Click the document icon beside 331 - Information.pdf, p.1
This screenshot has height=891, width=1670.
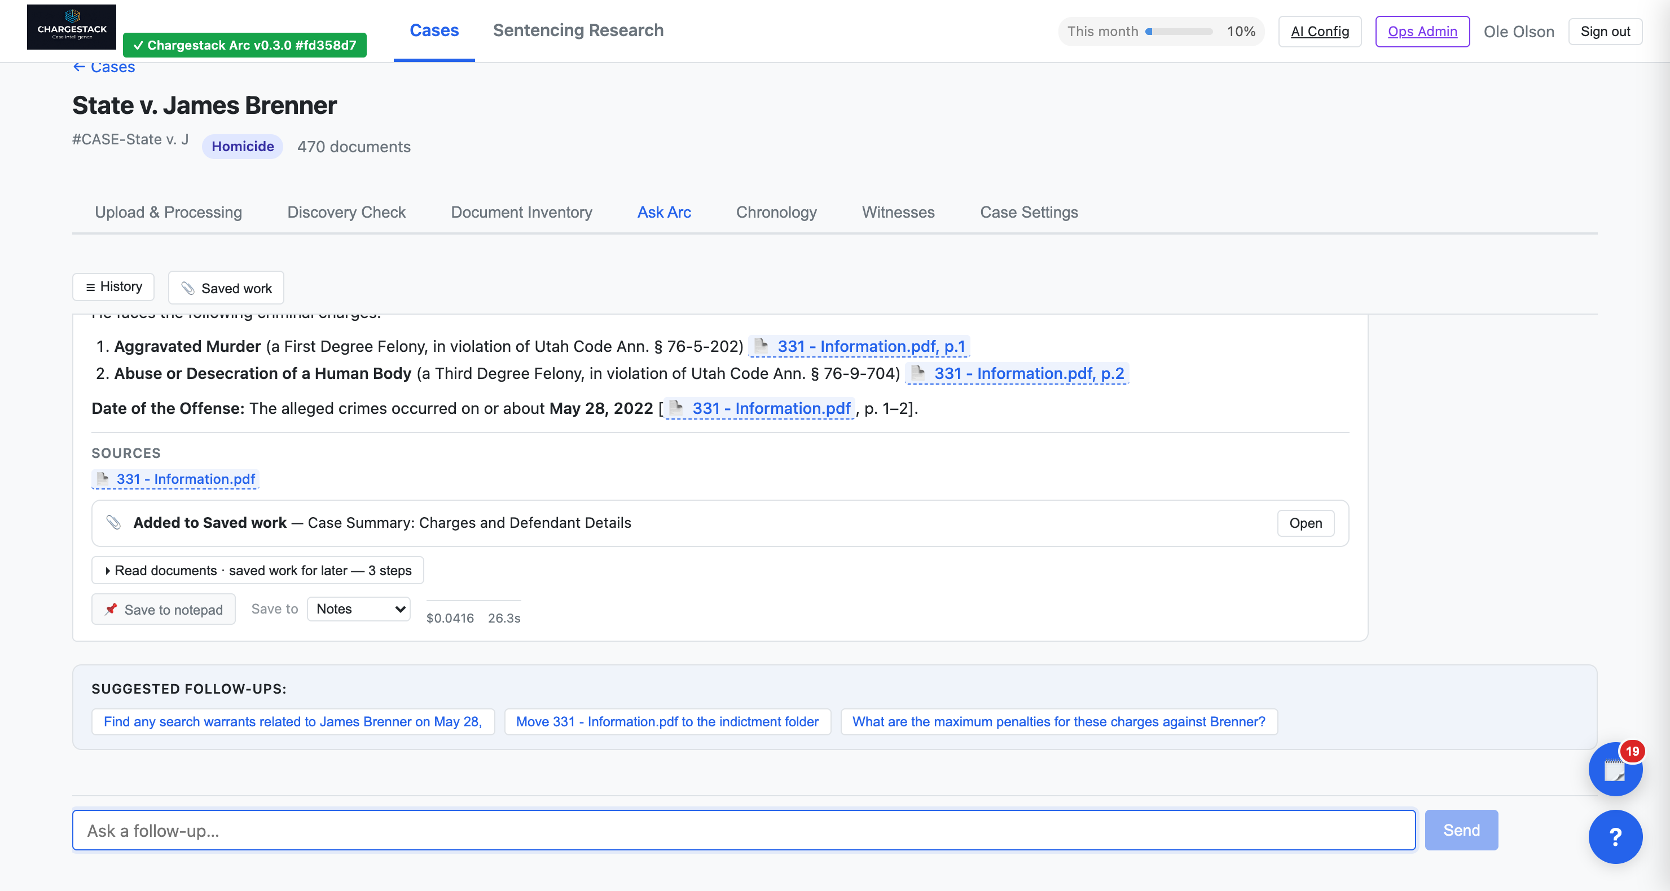click(761, 345)
